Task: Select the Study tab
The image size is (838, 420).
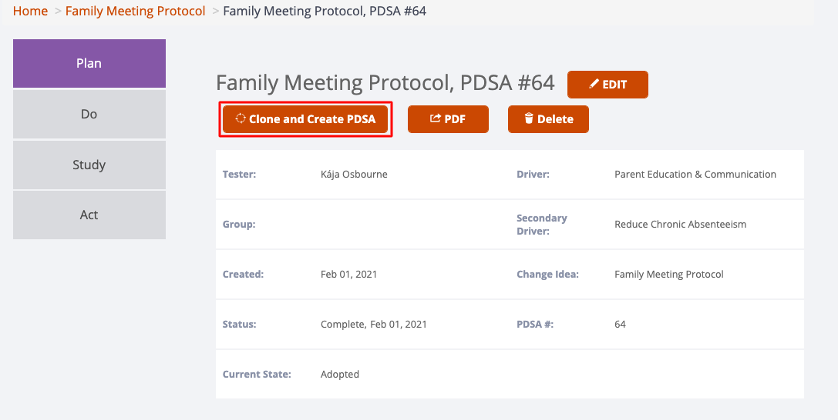Action: tap(89, 165)
